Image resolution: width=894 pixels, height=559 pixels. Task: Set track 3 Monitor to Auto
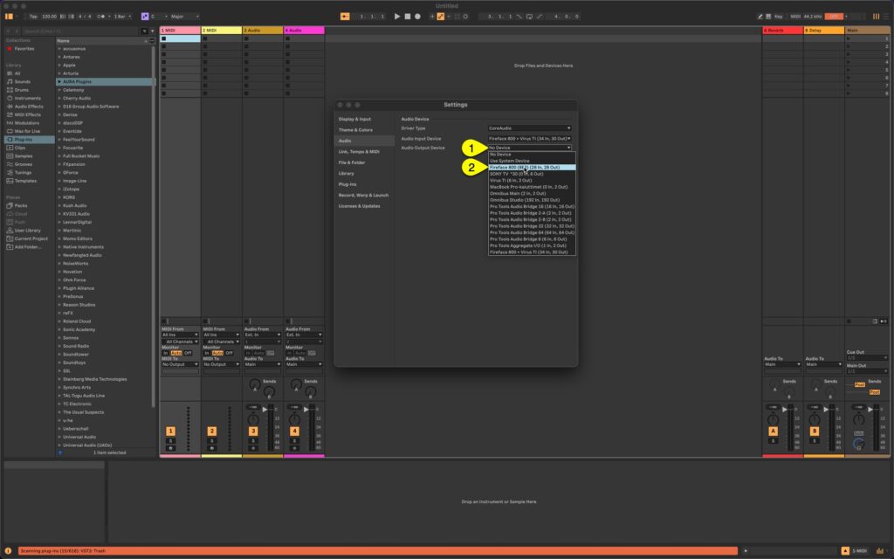259,352
